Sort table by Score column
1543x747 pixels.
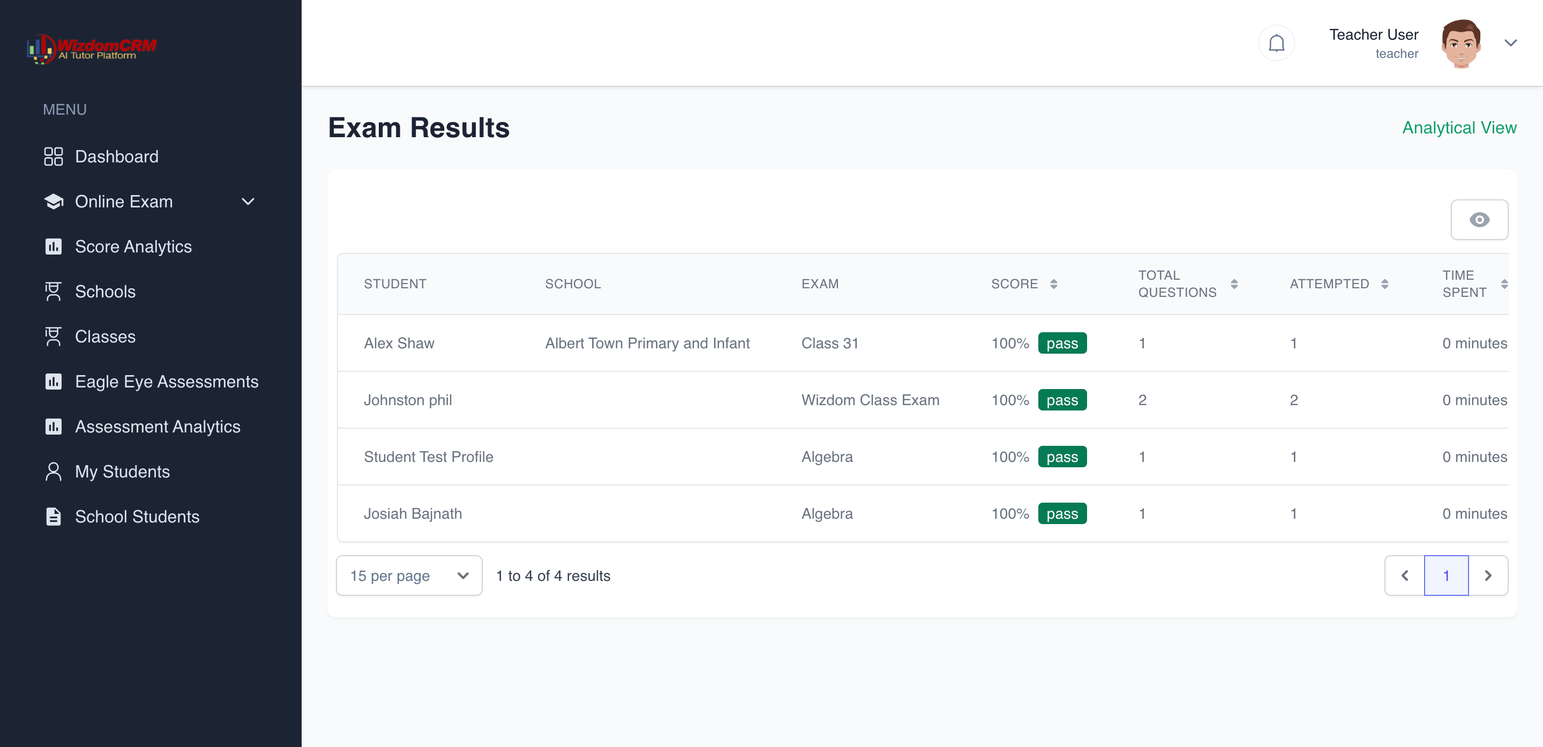[x=1054, y=284]
